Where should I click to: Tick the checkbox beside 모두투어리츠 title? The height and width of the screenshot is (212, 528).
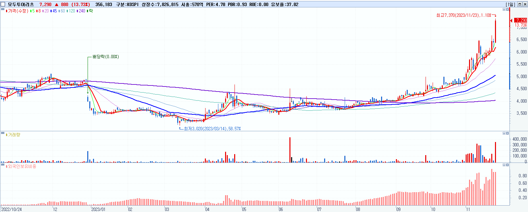click(x=3, y=4)
